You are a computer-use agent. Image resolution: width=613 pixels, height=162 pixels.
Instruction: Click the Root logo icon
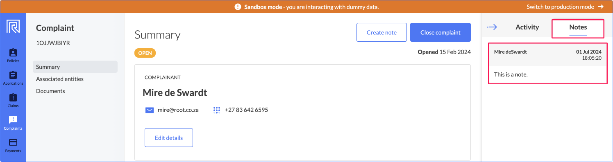coord(13,26)
